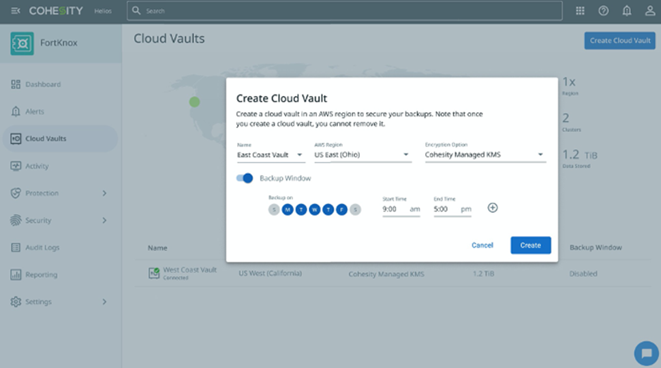Screen dimensions: 661x368
Task: Toggle the second T (Thursday) day button
Action: pyautogui.click(x=328, y=210)
